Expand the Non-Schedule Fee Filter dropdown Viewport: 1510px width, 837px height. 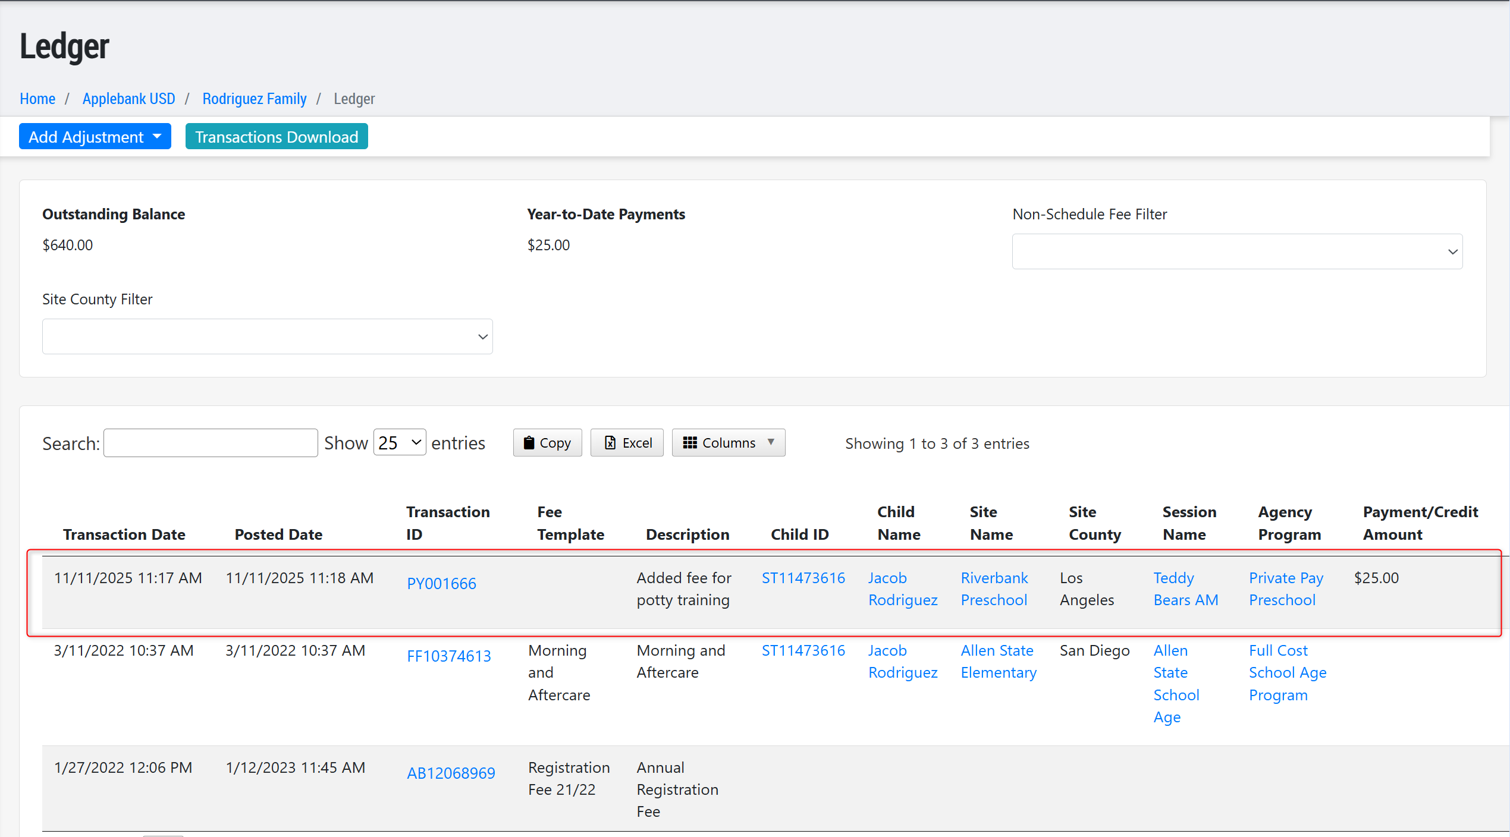click(1237, 251)
